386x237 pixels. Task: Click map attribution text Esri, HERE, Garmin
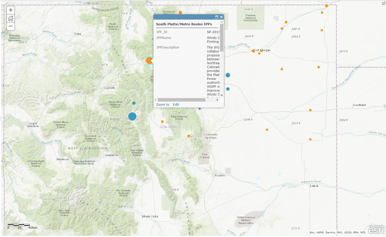(x=337, y=232)
